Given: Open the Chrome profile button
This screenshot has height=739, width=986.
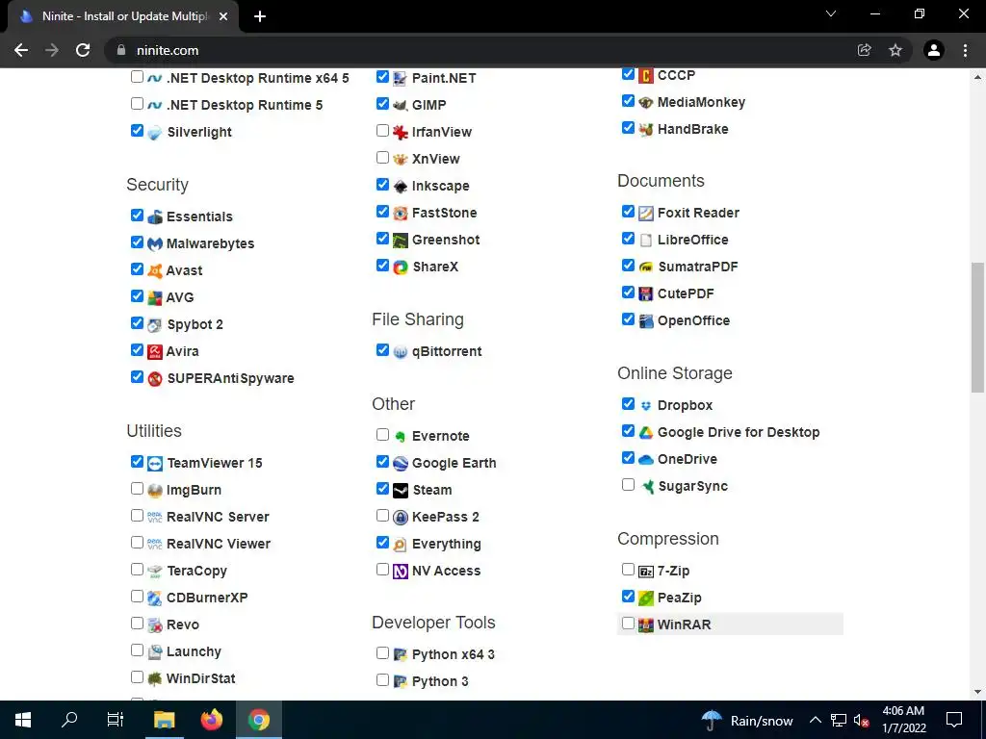Looking at the screenshot, I should (934, 50).
